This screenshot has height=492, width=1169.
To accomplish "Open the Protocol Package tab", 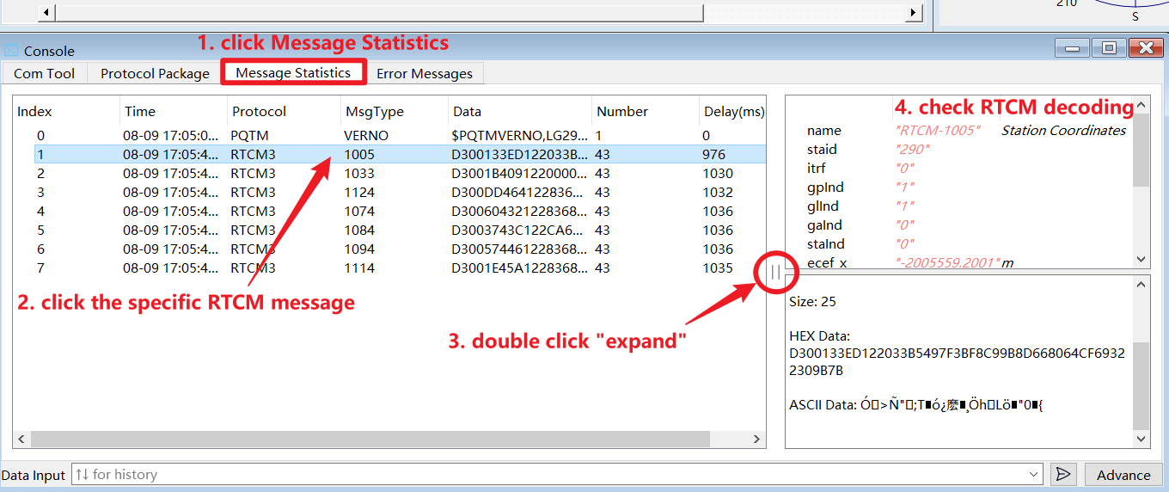I will coord(155,73).
